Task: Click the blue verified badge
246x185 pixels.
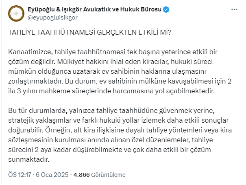Action: click(166, 10)
